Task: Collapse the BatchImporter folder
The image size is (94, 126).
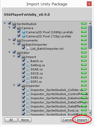Action: pyautogui.click(x=14, y=44)
